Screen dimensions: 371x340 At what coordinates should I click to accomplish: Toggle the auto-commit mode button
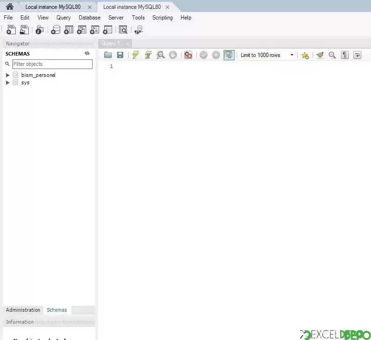[229, 55]
